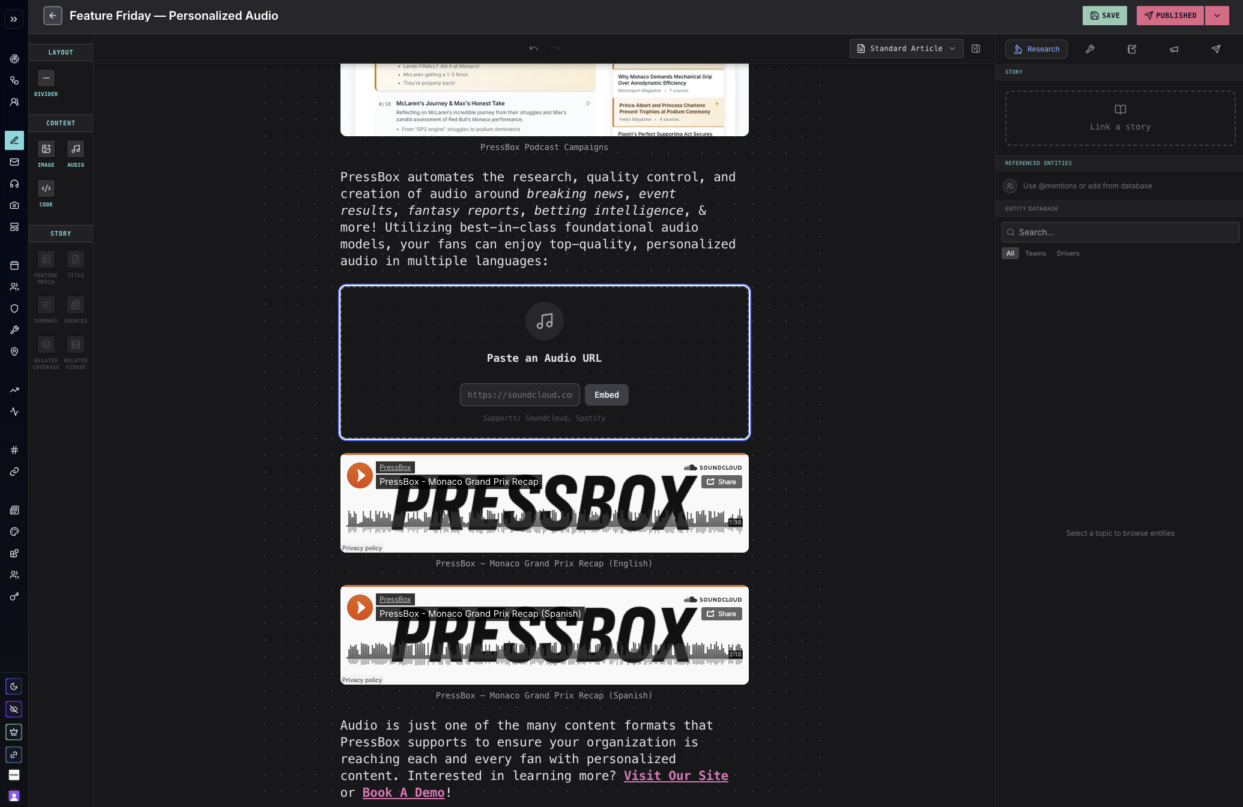Toggle the side panel layout icon
This screenshot has height=807, width=1243.
(x=976, y=49)
